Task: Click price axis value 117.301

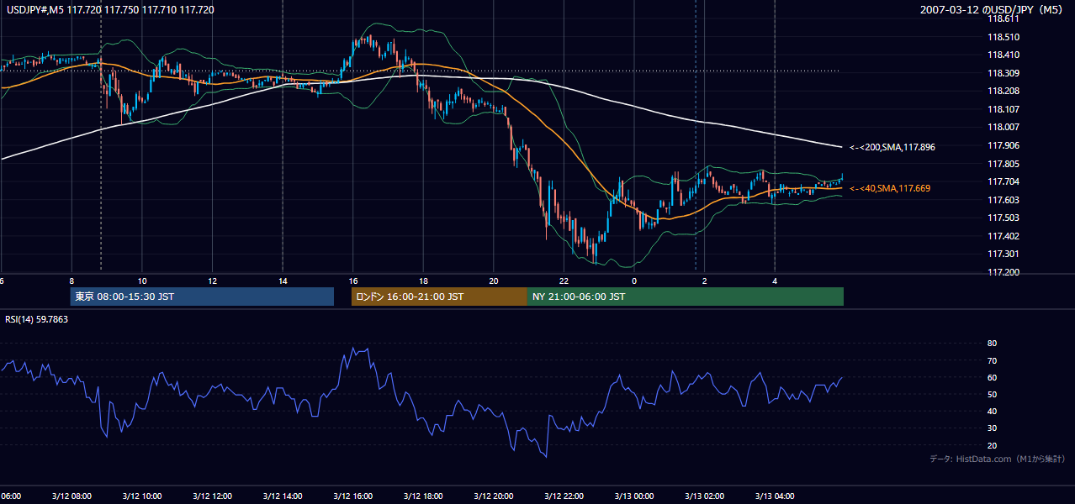Action: (x=1003, y=254)
